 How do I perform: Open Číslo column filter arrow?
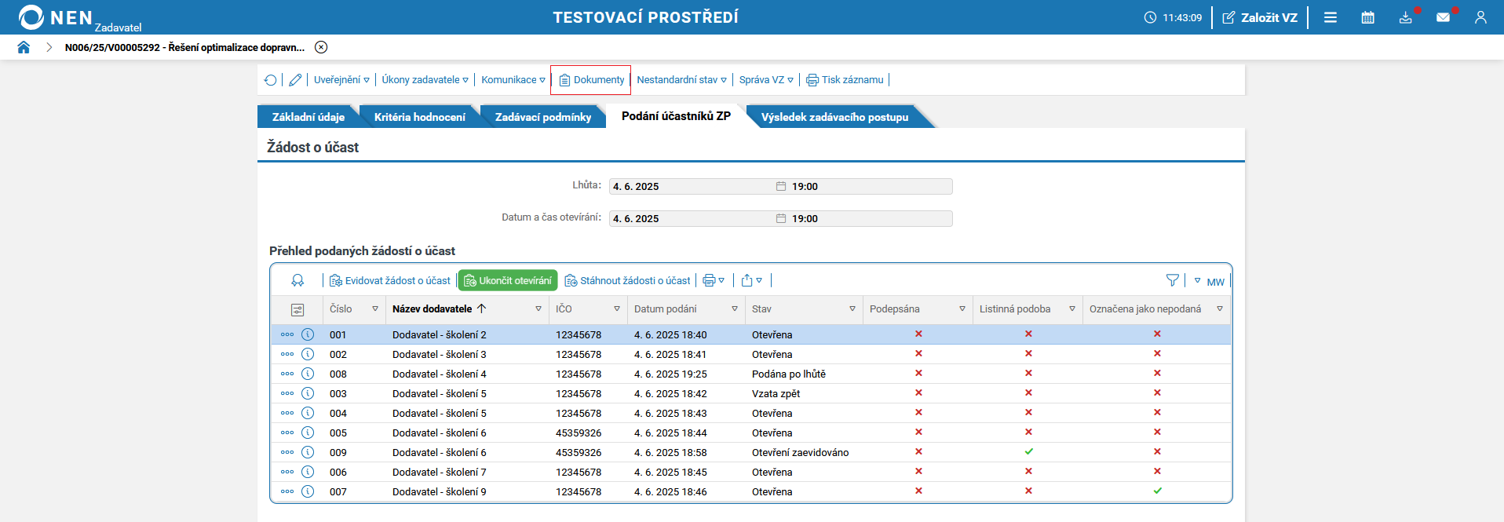click(x=375, y=309)
